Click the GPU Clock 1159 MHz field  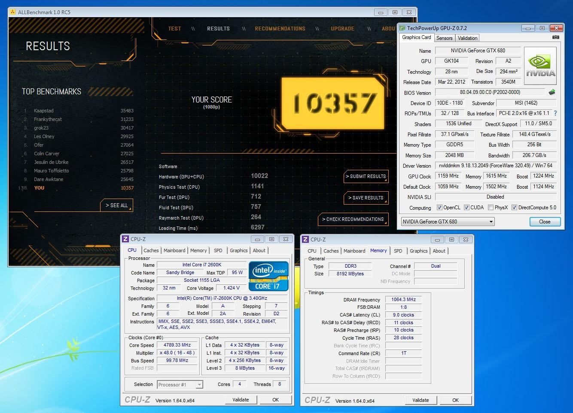pos(448,176)
